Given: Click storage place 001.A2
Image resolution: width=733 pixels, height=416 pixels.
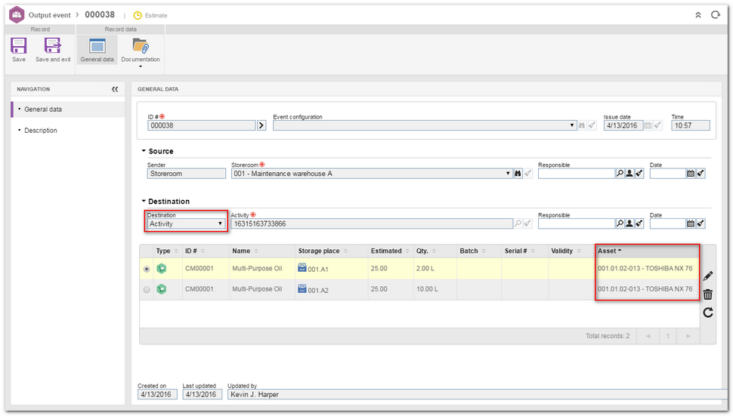Looking at the screenshot, I should (318, 290).
